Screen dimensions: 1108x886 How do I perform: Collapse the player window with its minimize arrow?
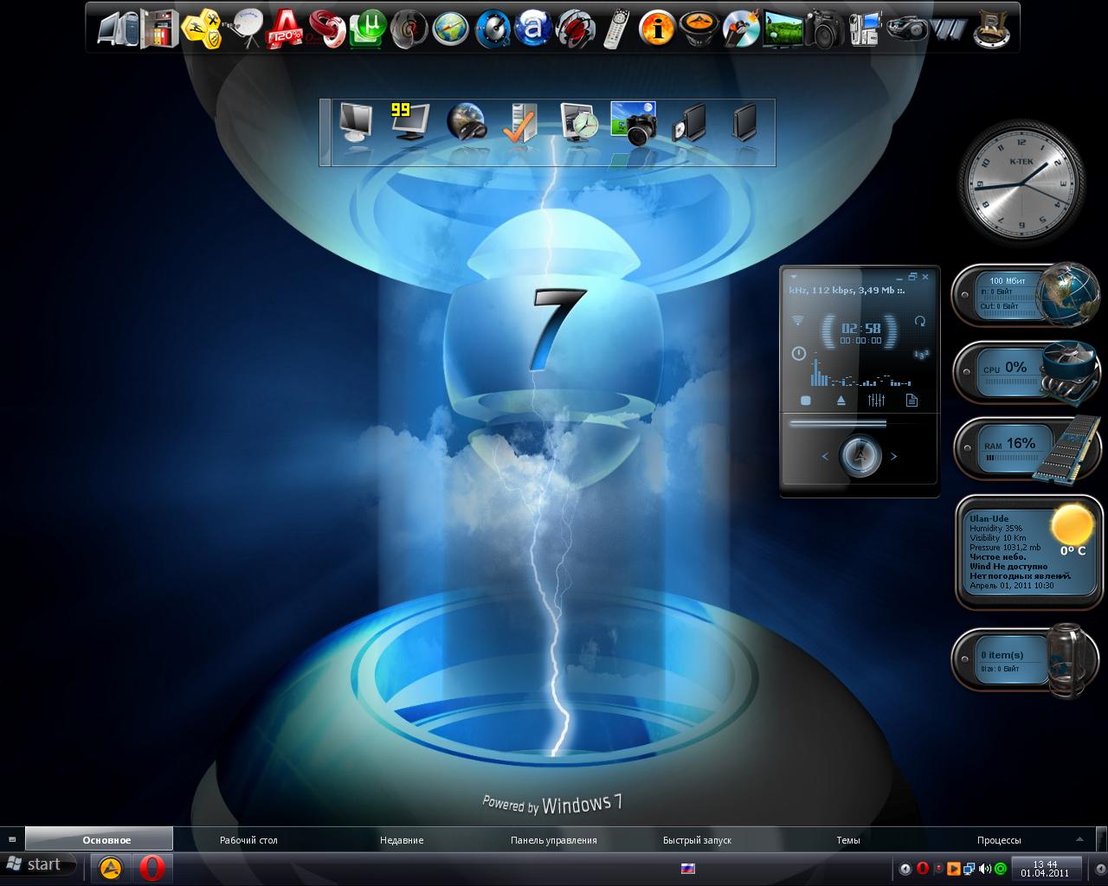[x=899, y=277]
